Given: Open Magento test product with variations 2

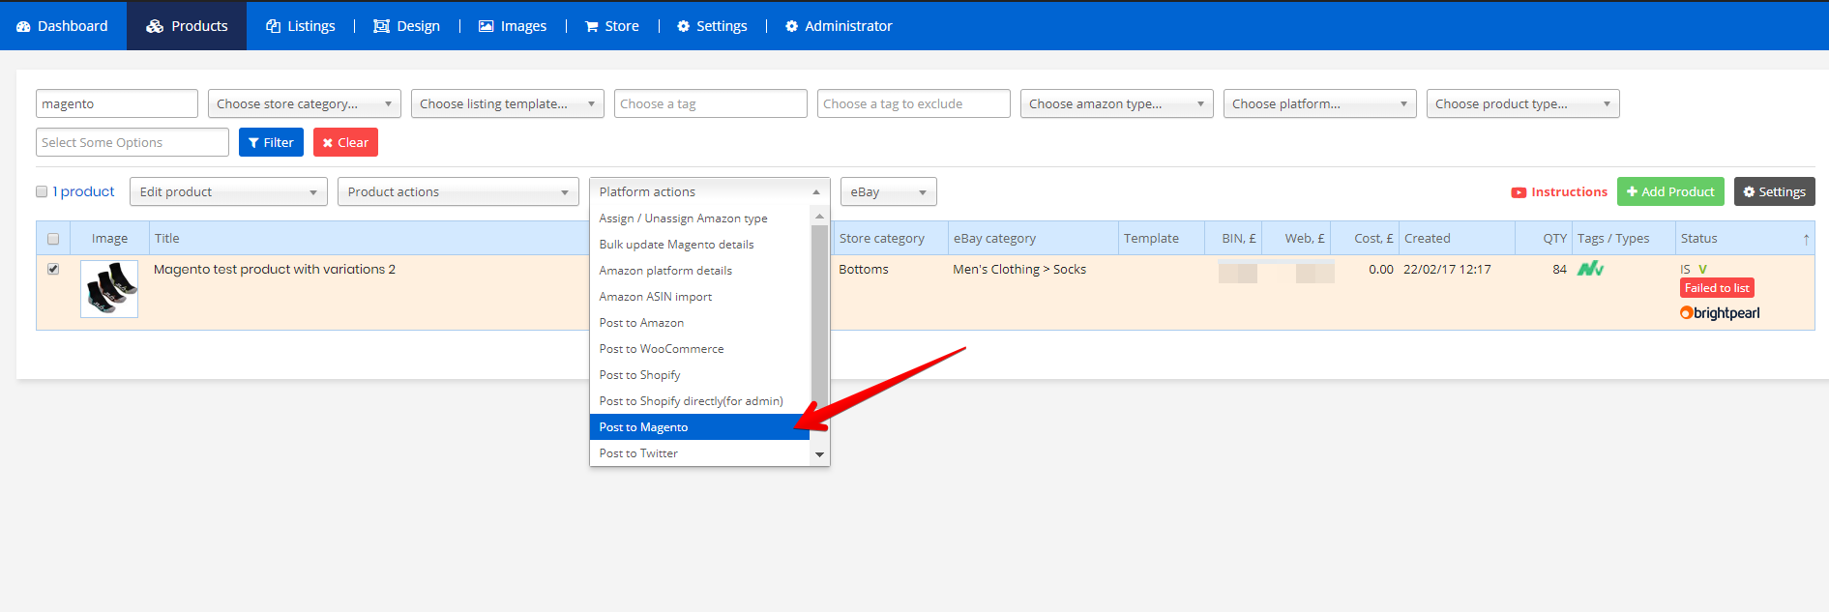Looking at the screenshot, I should pyautogui.click(x=275, y=269).
